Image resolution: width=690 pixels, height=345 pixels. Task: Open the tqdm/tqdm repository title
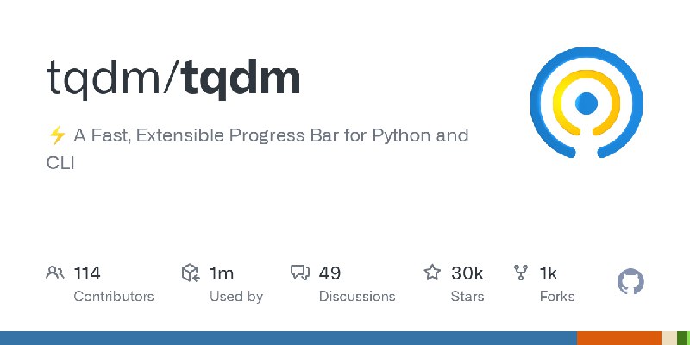click(173, 78)
